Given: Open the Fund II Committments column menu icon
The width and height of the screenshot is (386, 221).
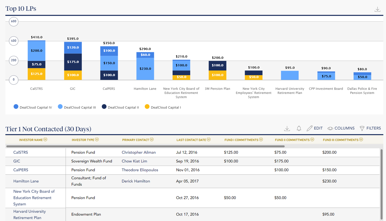Looking at the screenshot, I should [x=312, y=140].
